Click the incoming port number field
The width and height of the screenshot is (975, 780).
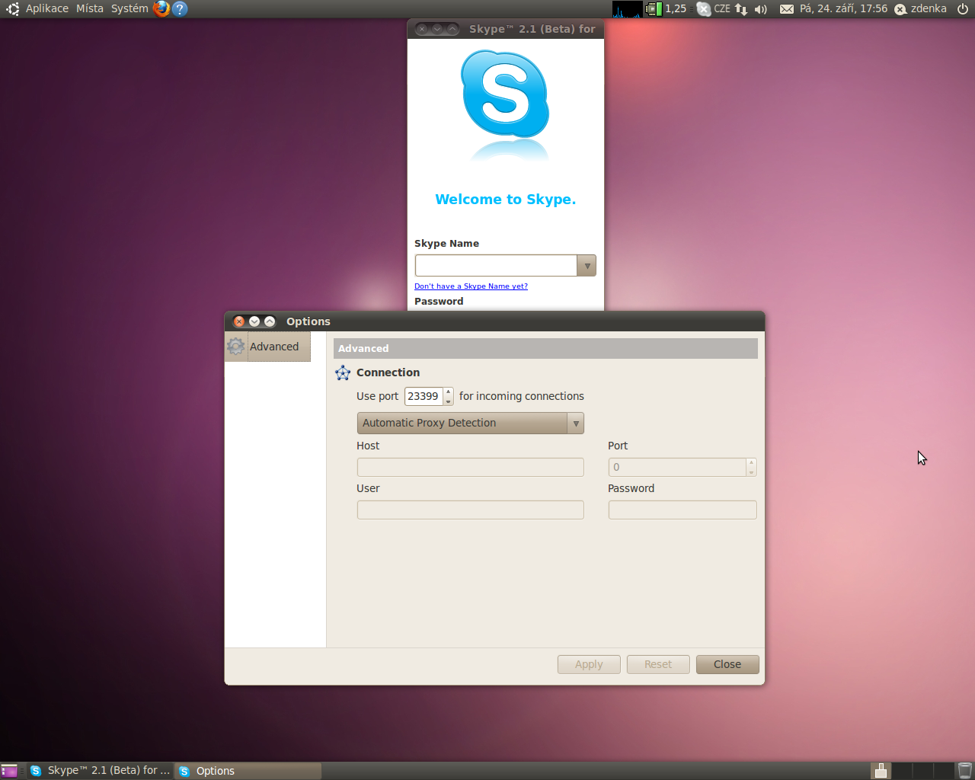click(424, 396)
